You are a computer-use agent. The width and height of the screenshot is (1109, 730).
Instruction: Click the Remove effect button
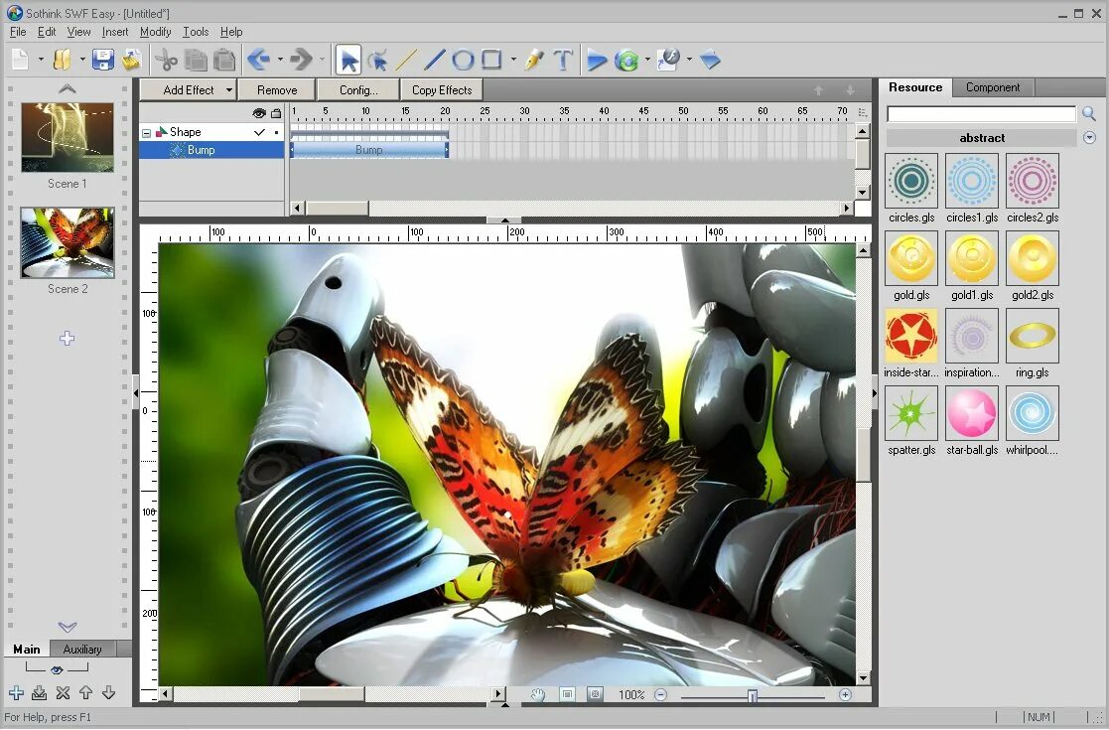(x=277, y=89)
